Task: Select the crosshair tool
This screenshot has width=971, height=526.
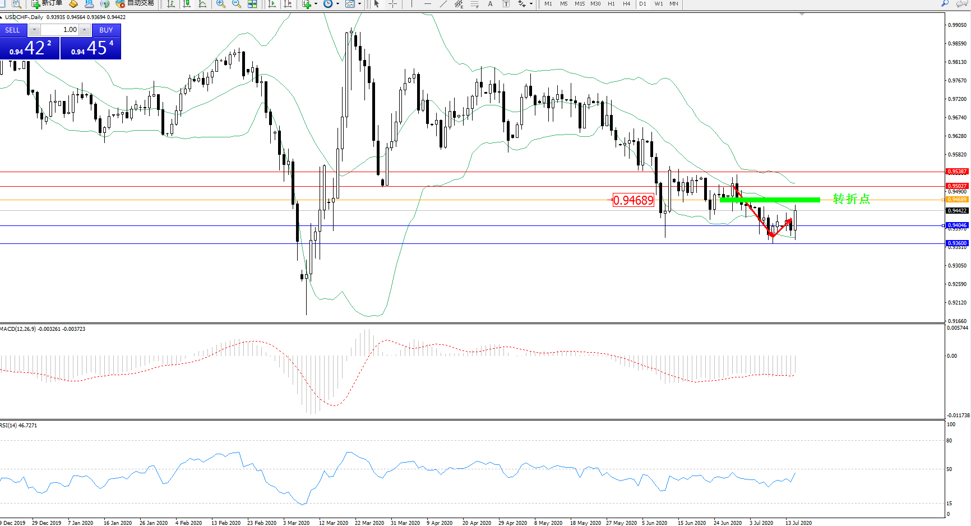Action: click(x=393, y=4)
